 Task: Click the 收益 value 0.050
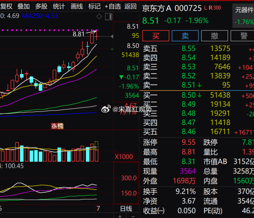(186, 211)
